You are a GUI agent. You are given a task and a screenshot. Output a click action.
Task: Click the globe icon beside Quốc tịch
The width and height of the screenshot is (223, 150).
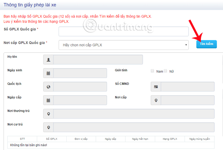(x=48, y=87)
